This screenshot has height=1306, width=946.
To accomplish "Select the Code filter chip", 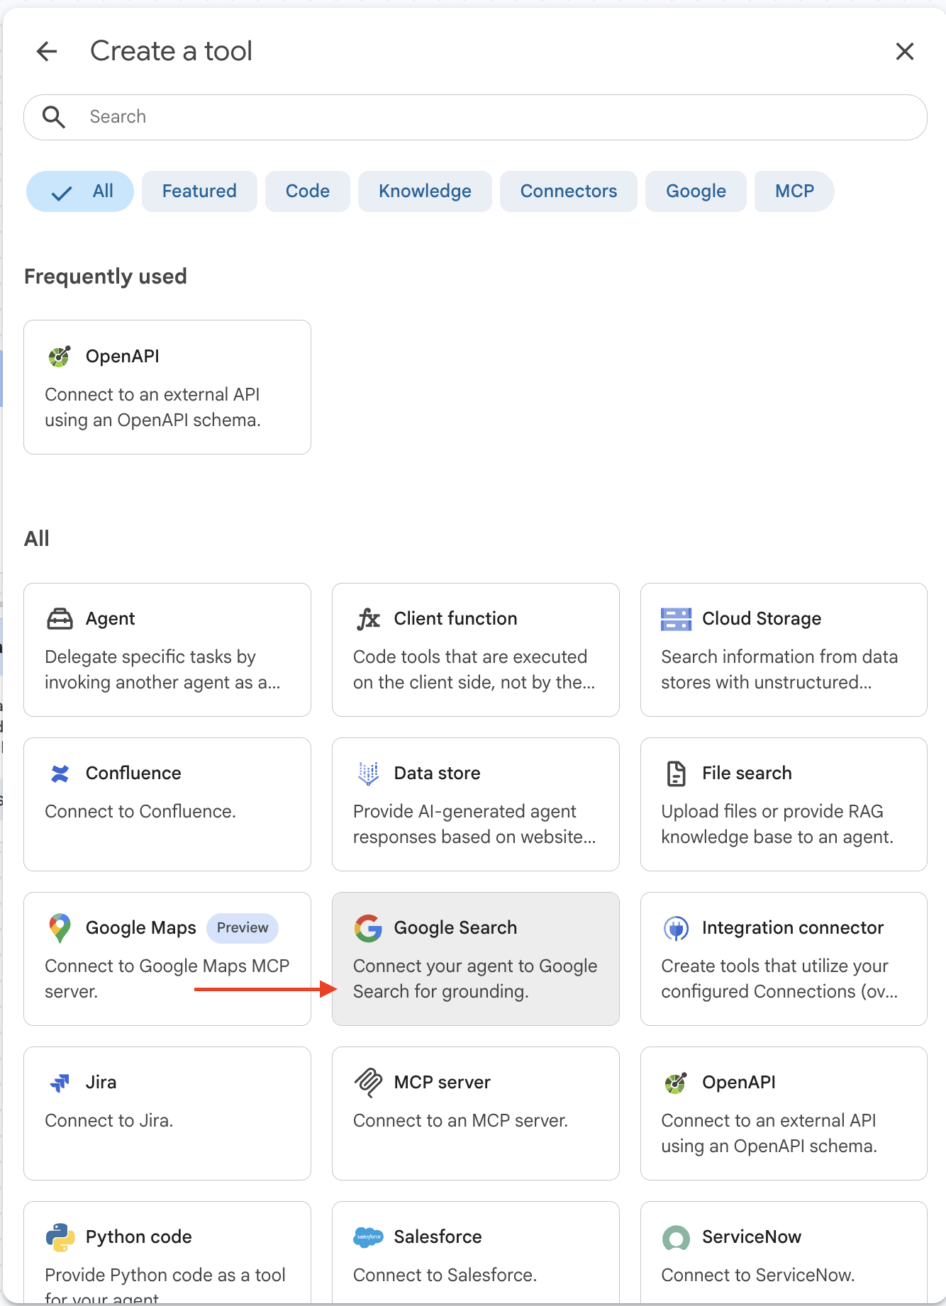I will pos(308,191).
